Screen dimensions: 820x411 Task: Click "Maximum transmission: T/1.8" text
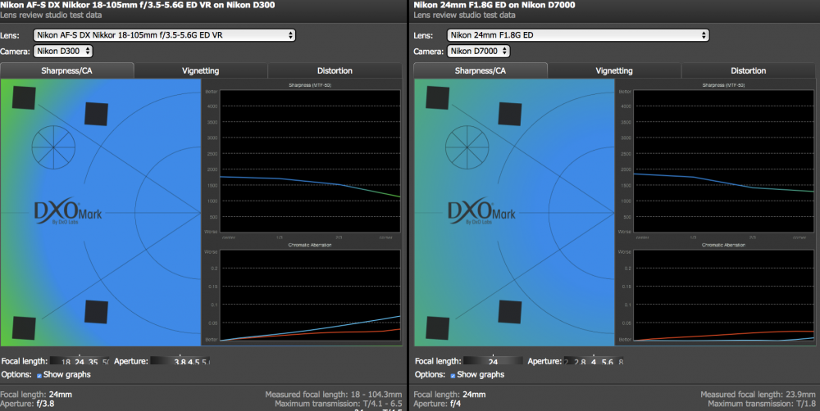click(762, 404)
